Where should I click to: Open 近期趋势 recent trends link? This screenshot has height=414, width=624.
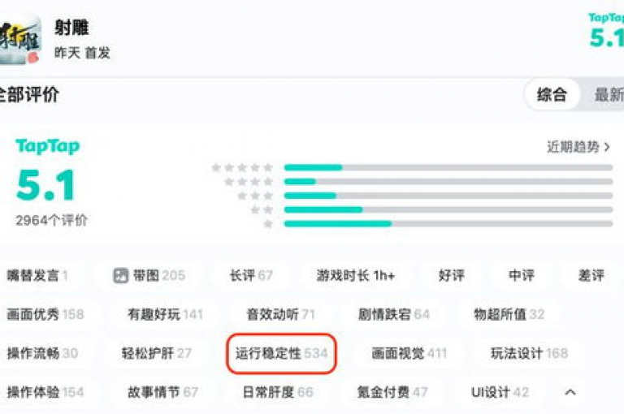pyautogui.click(x=578, y=147)
